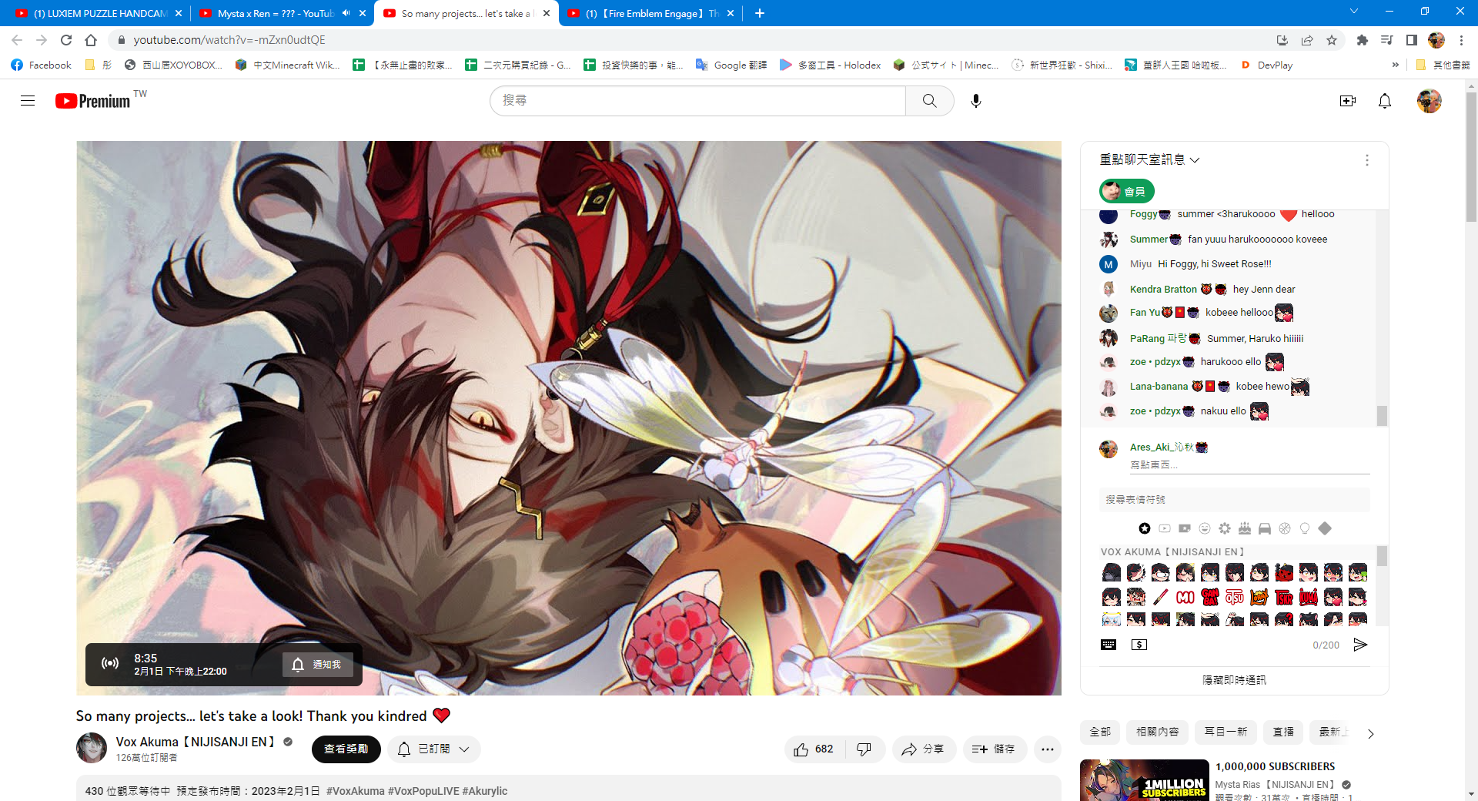The width and height of the screenshot is (1478, 801).
Task: Expand the 重點聊天室訊息 chat mode dropdown
Action: 1149,160
